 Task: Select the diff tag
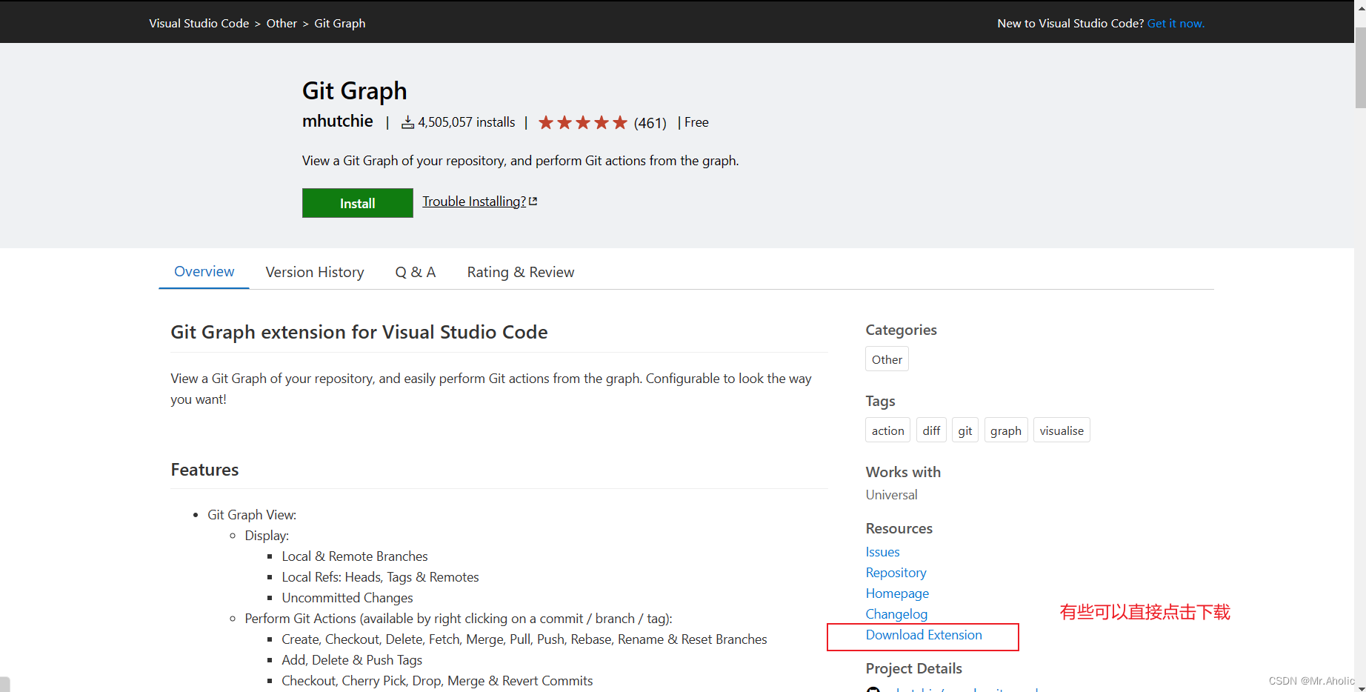point(931,430)
